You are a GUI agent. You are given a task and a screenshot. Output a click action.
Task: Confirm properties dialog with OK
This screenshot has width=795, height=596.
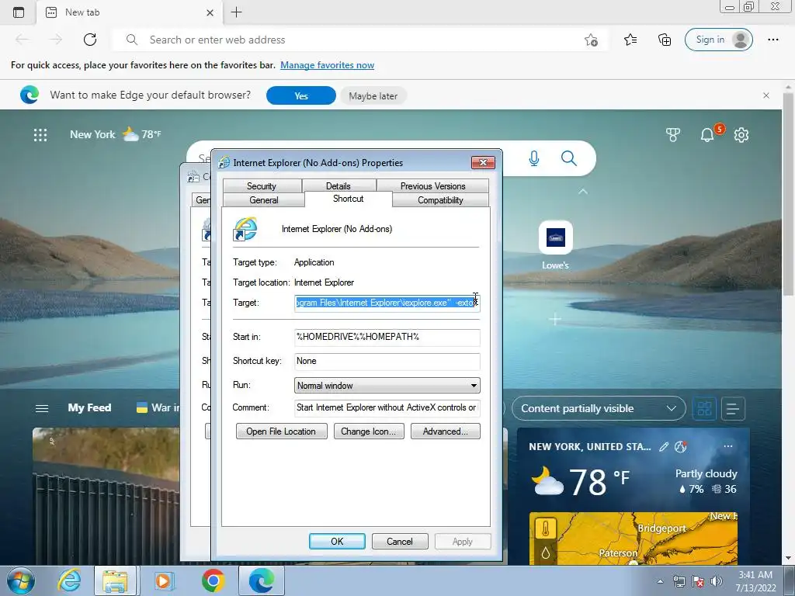coord(337,541)
